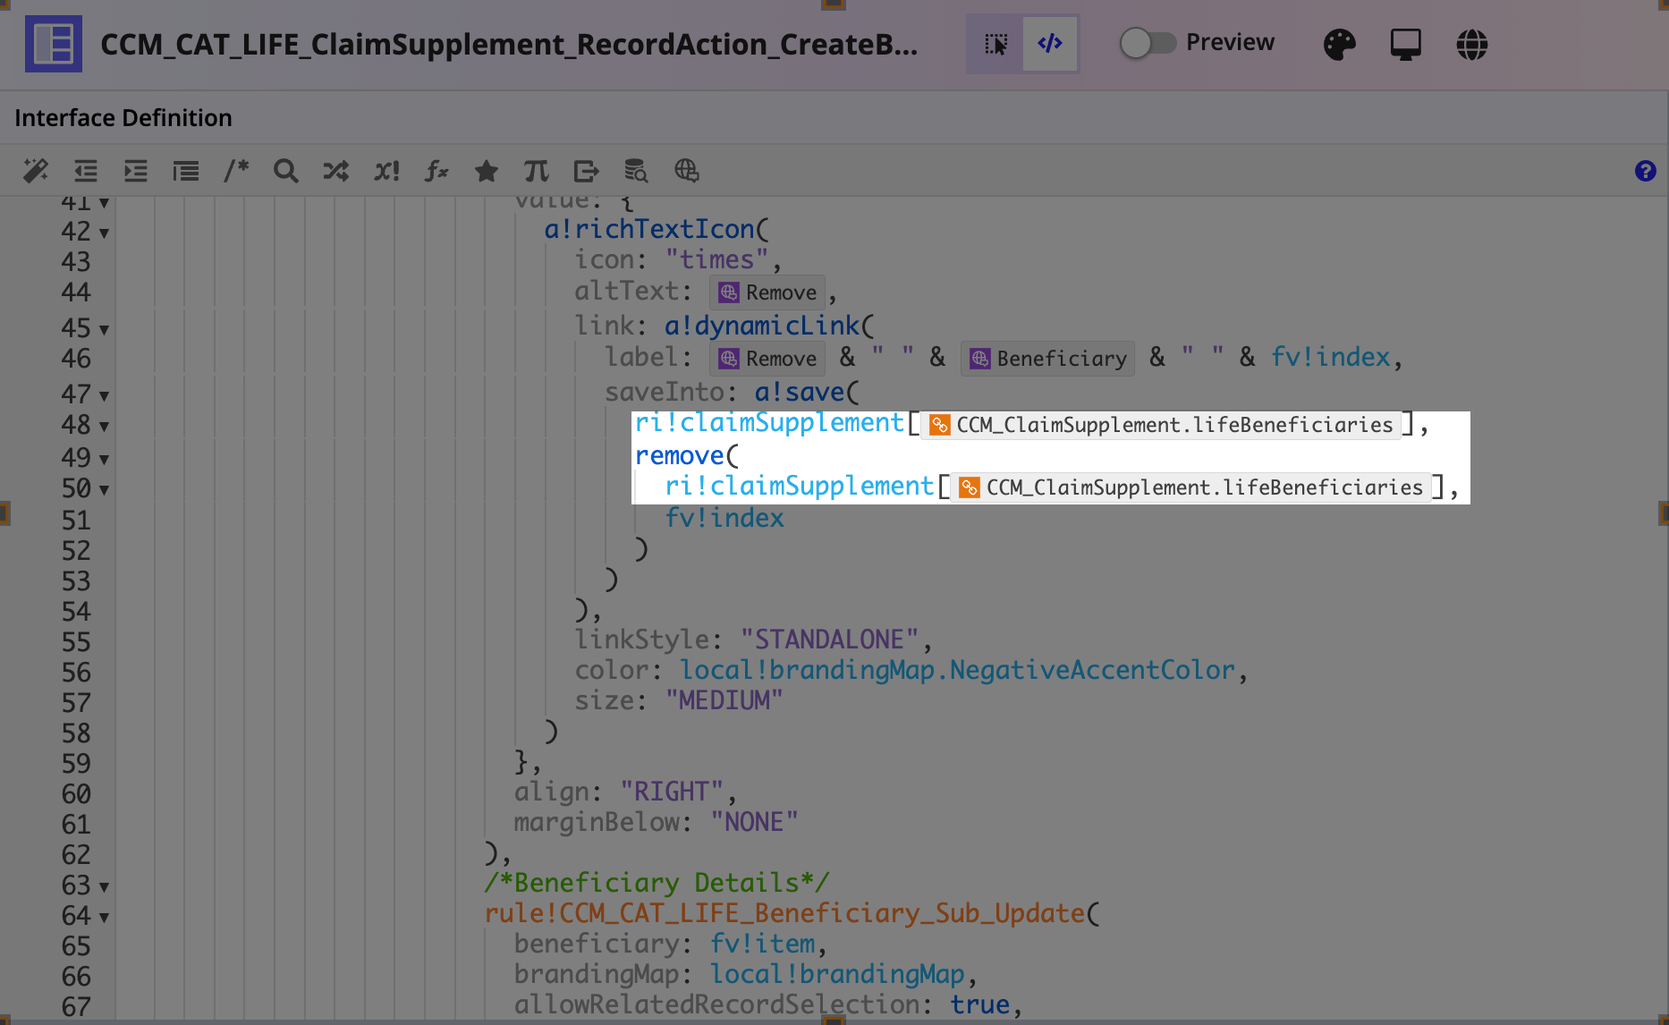Screen dimensions: 1669x1025
Task: Switch to Design Mode selection icon
Action: 995,44
